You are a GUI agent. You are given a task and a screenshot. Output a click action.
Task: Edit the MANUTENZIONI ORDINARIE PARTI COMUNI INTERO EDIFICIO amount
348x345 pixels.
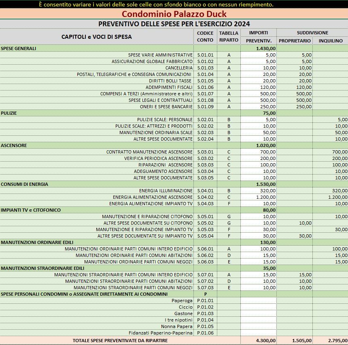(259, 249)
